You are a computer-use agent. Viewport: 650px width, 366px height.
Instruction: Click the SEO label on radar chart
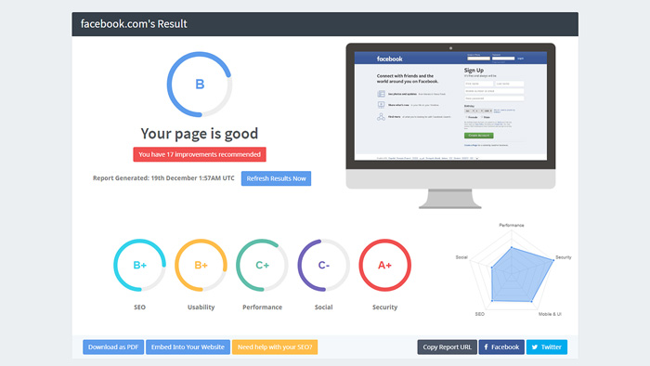480,314
